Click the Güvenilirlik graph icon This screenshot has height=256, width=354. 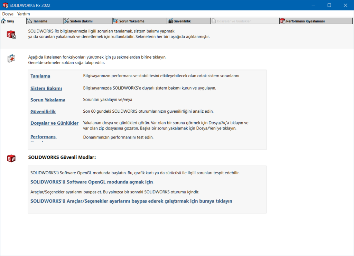pyautogui.click(x=169, y=21)
